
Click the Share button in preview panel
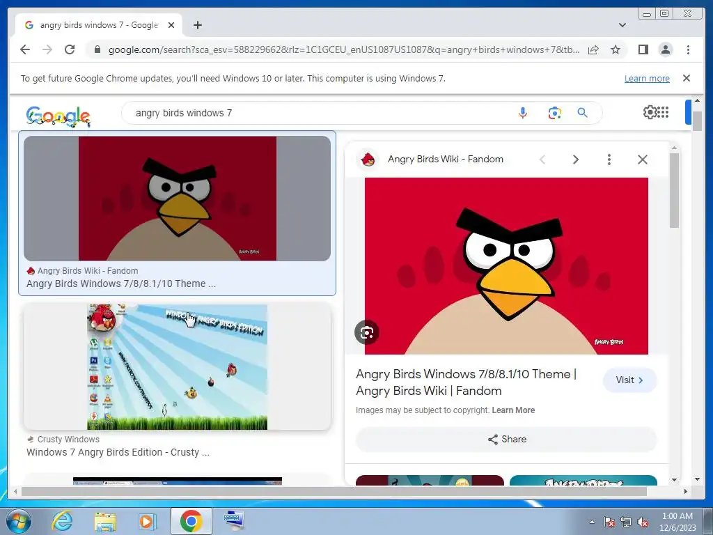click(507, 440)
